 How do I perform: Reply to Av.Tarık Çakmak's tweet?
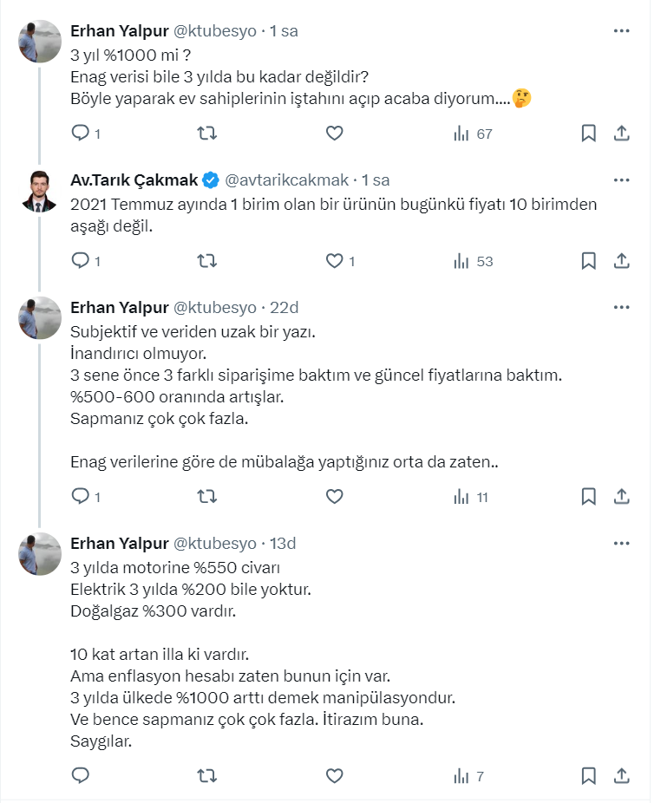click(80, 260)
